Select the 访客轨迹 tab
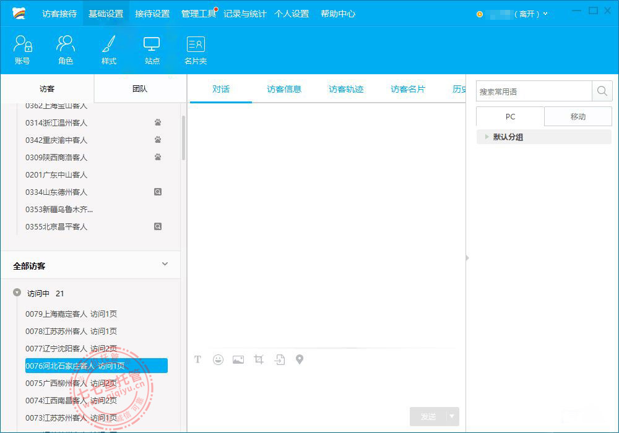The width and height of the screenshot is (619, 433). coord(346,89)
